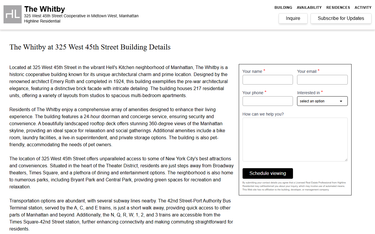Open the RESIDENCES nav item
Screen dimensions: 375x234
(338, 8)
